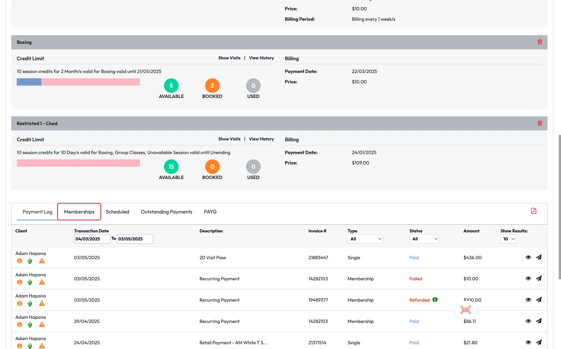Open the Status filter dropdown
The width and height of the screenshot is (561, 349).
coord(424,239)
